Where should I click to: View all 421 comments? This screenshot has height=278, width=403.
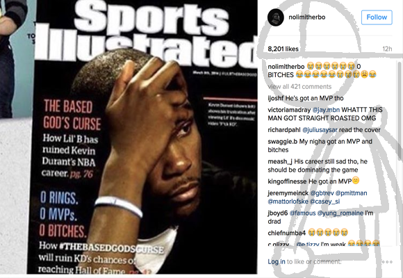(x=299, y=87)
